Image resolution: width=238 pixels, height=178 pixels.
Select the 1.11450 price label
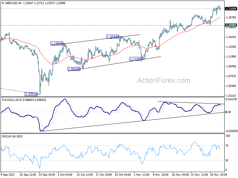coord(136,59)
